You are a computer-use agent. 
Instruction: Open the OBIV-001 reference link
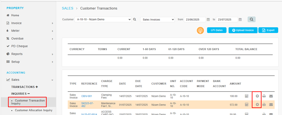tap(87, 96)
